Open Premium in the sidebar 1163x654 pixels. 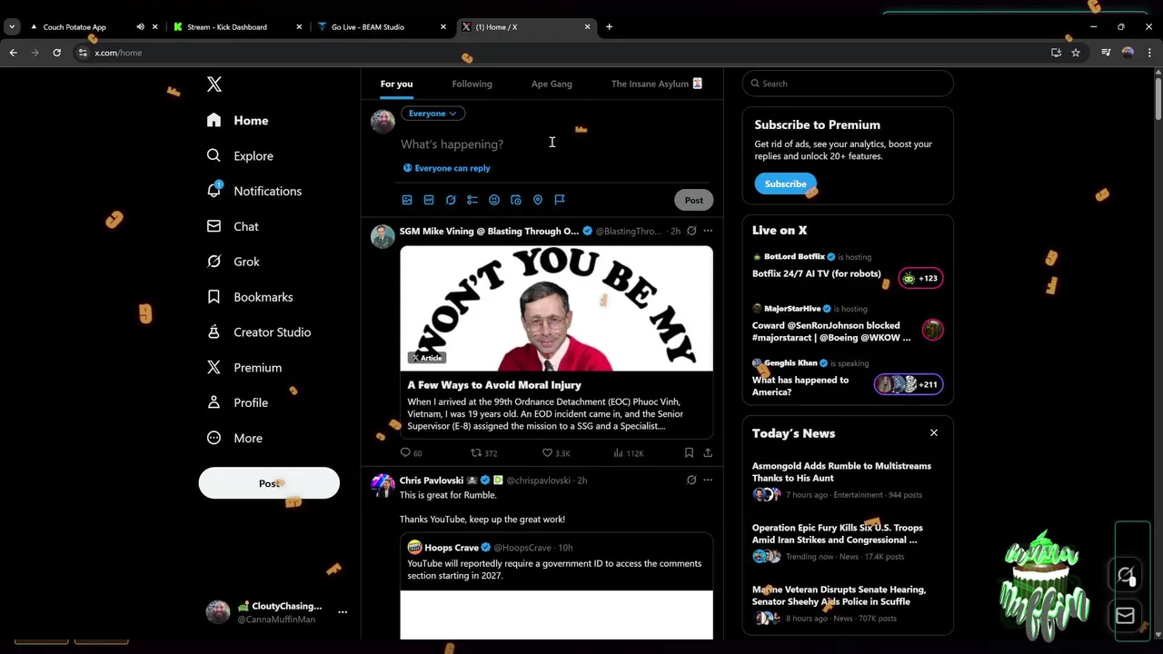pos(244,368)
